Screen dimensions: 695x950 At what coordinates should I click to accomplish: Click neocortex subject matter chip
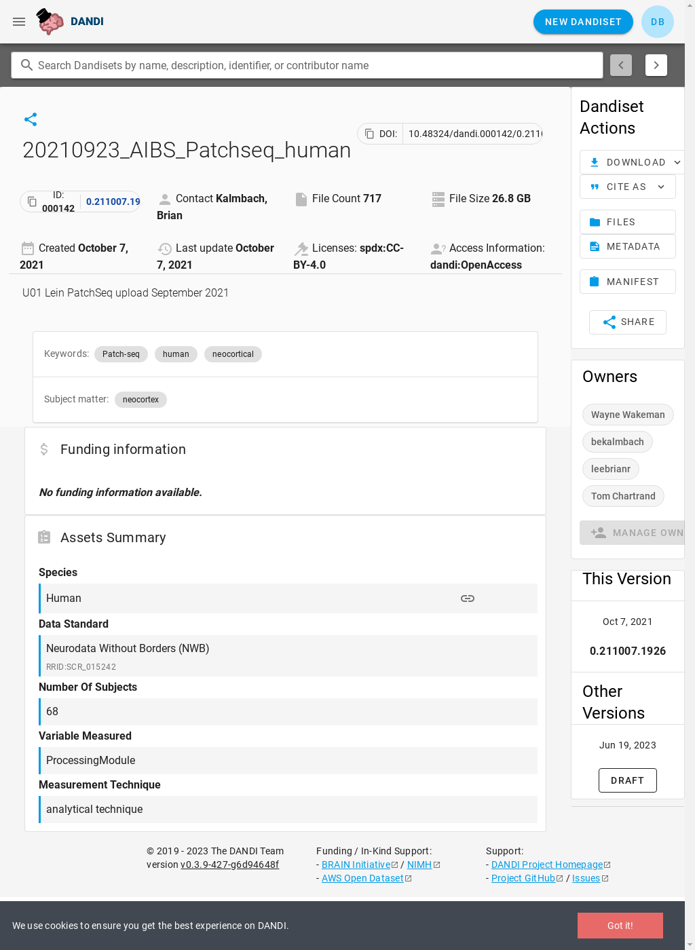click(x=140, y=400)
